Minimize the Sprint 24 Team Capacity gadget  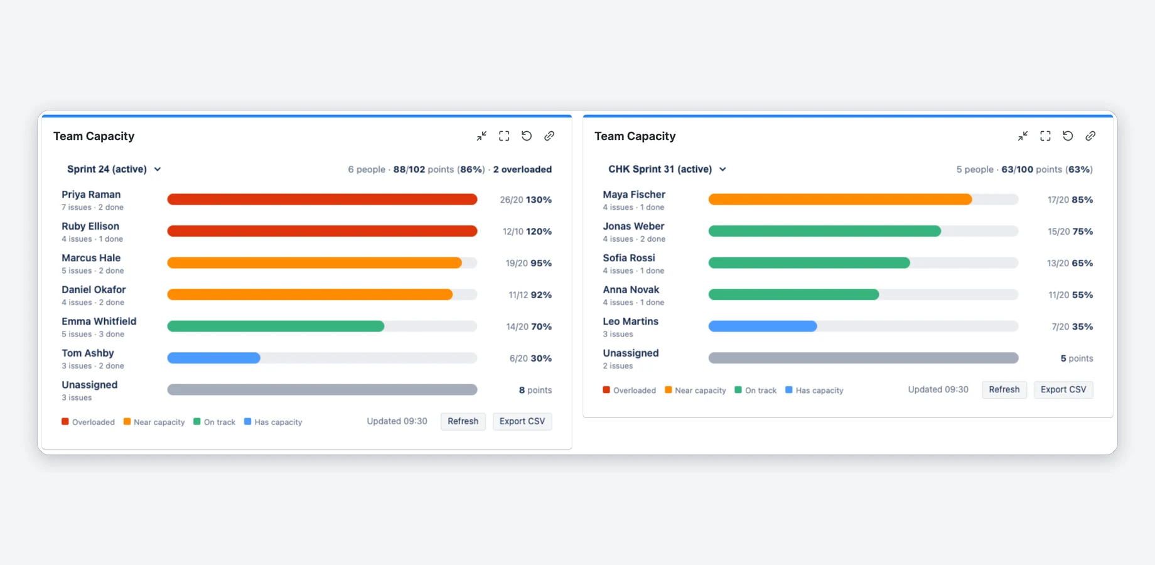(x=481, y=136)
